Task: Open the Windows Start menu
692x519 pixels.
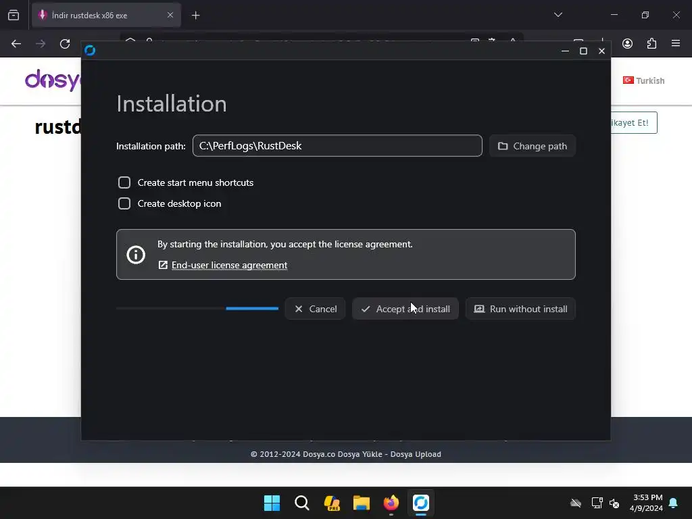Action: point(272,503)
